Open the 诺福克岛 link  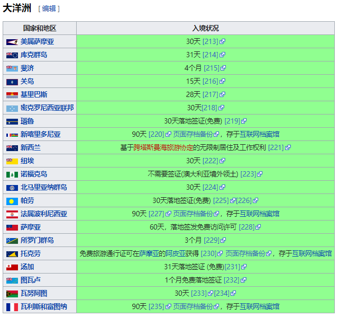(x=34, y=174)
